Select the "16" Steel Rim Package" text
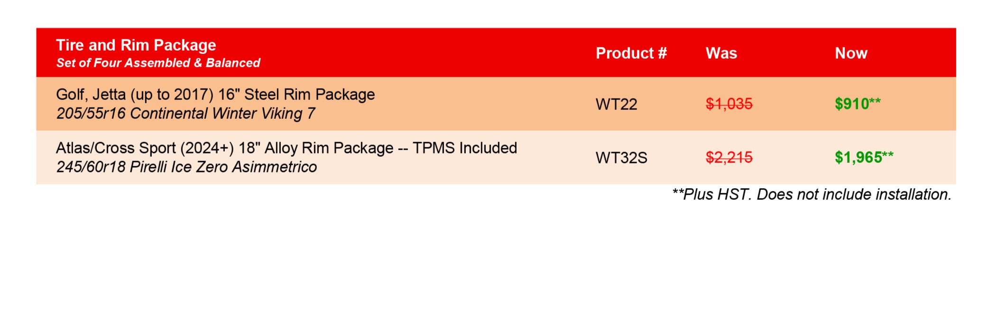Image resolution: width=998 pixels, height=332 pixels. click(x=296, y=95)
